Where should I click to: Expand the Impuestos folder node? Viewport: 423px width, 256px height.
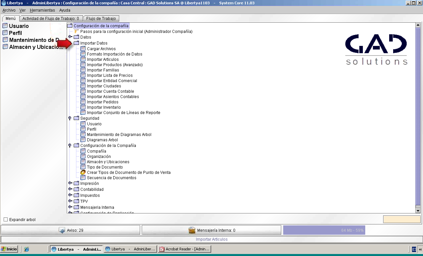70,195
